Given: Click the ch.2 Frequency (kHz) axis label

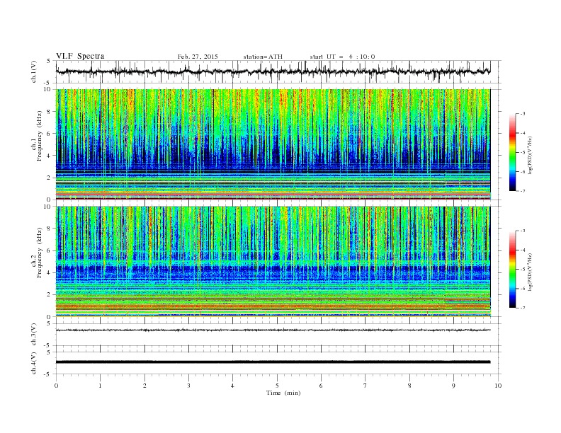Looking at the screenshot, I should click(x=36, y=253).
